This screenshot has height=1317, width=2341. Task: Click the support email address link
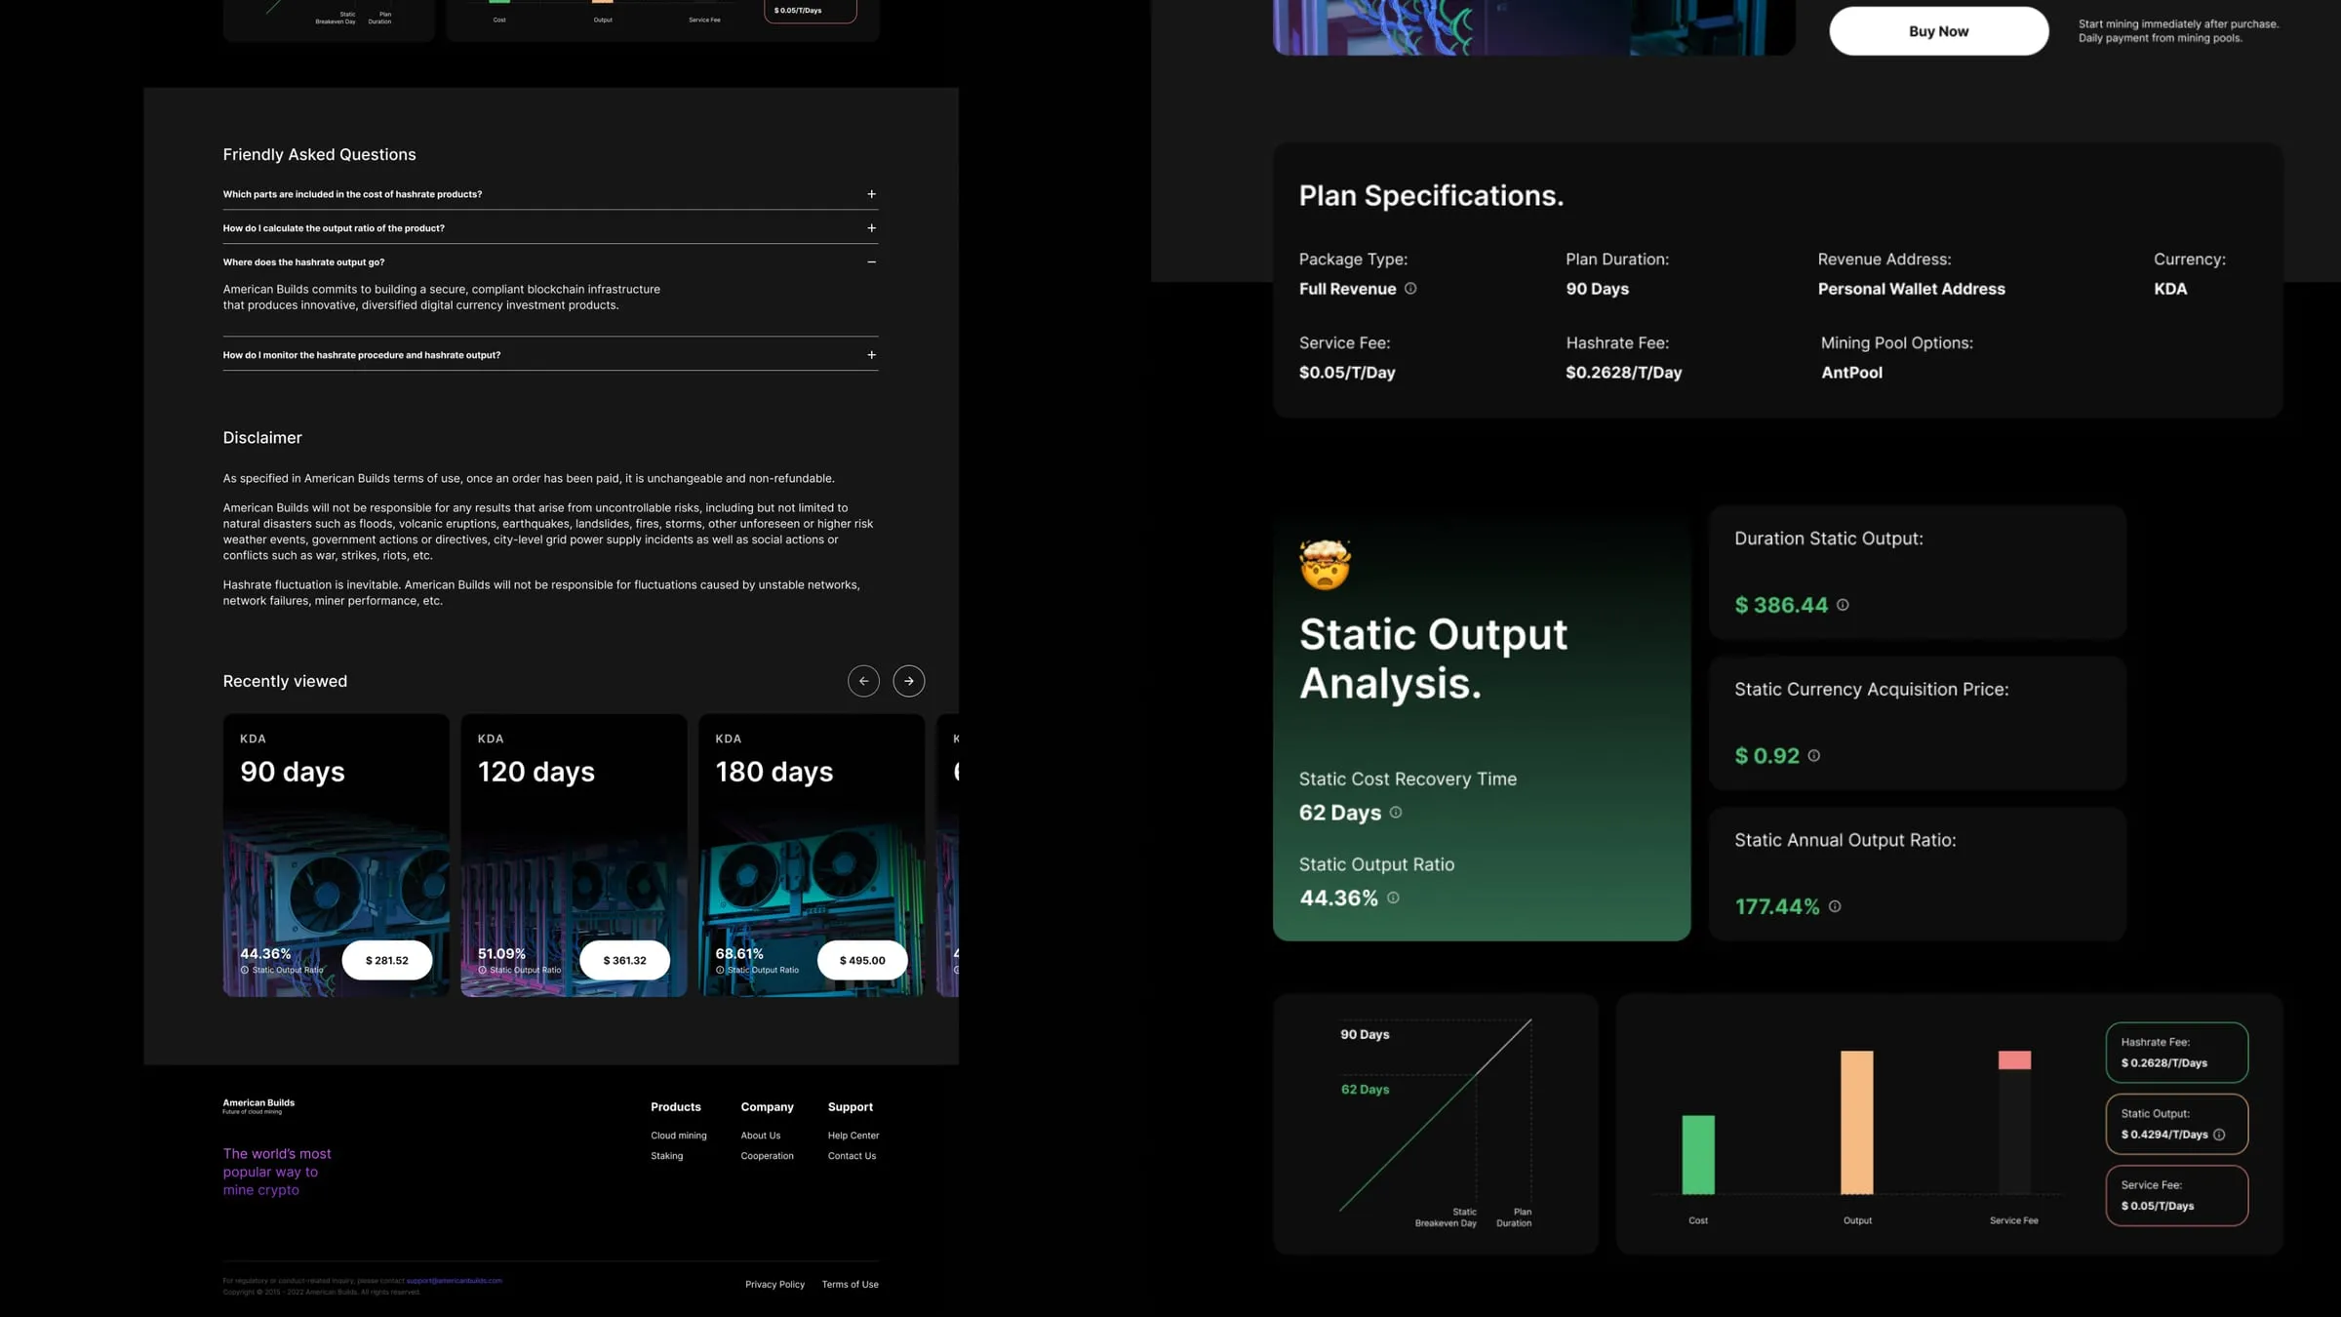pos(455,1281)
